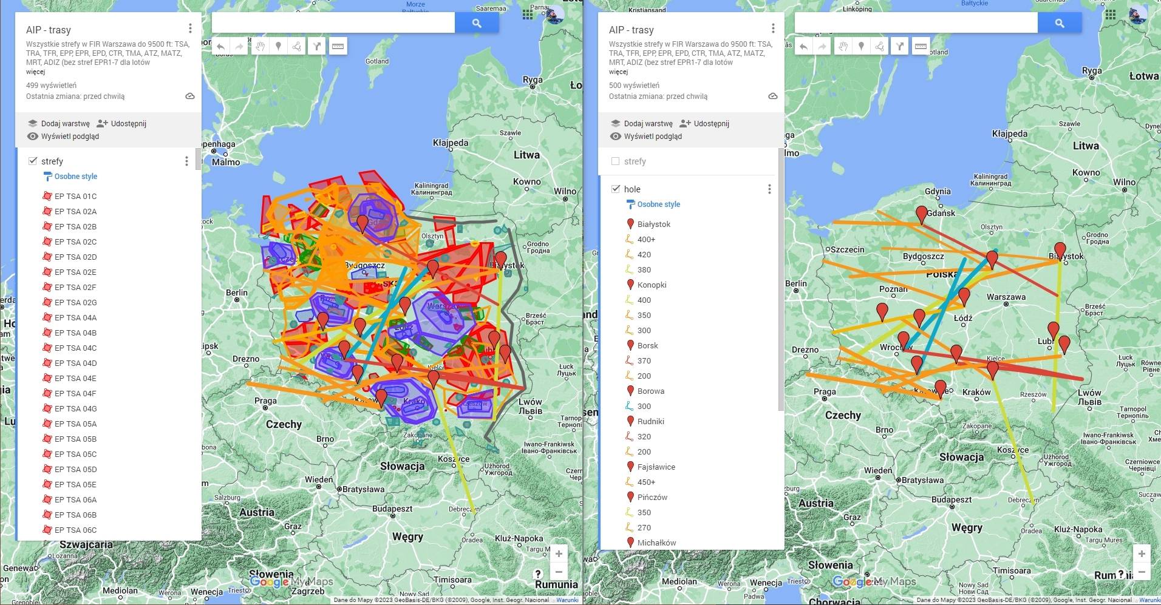Click Drive cloud save icon in right panel

[x=773, y=96]
